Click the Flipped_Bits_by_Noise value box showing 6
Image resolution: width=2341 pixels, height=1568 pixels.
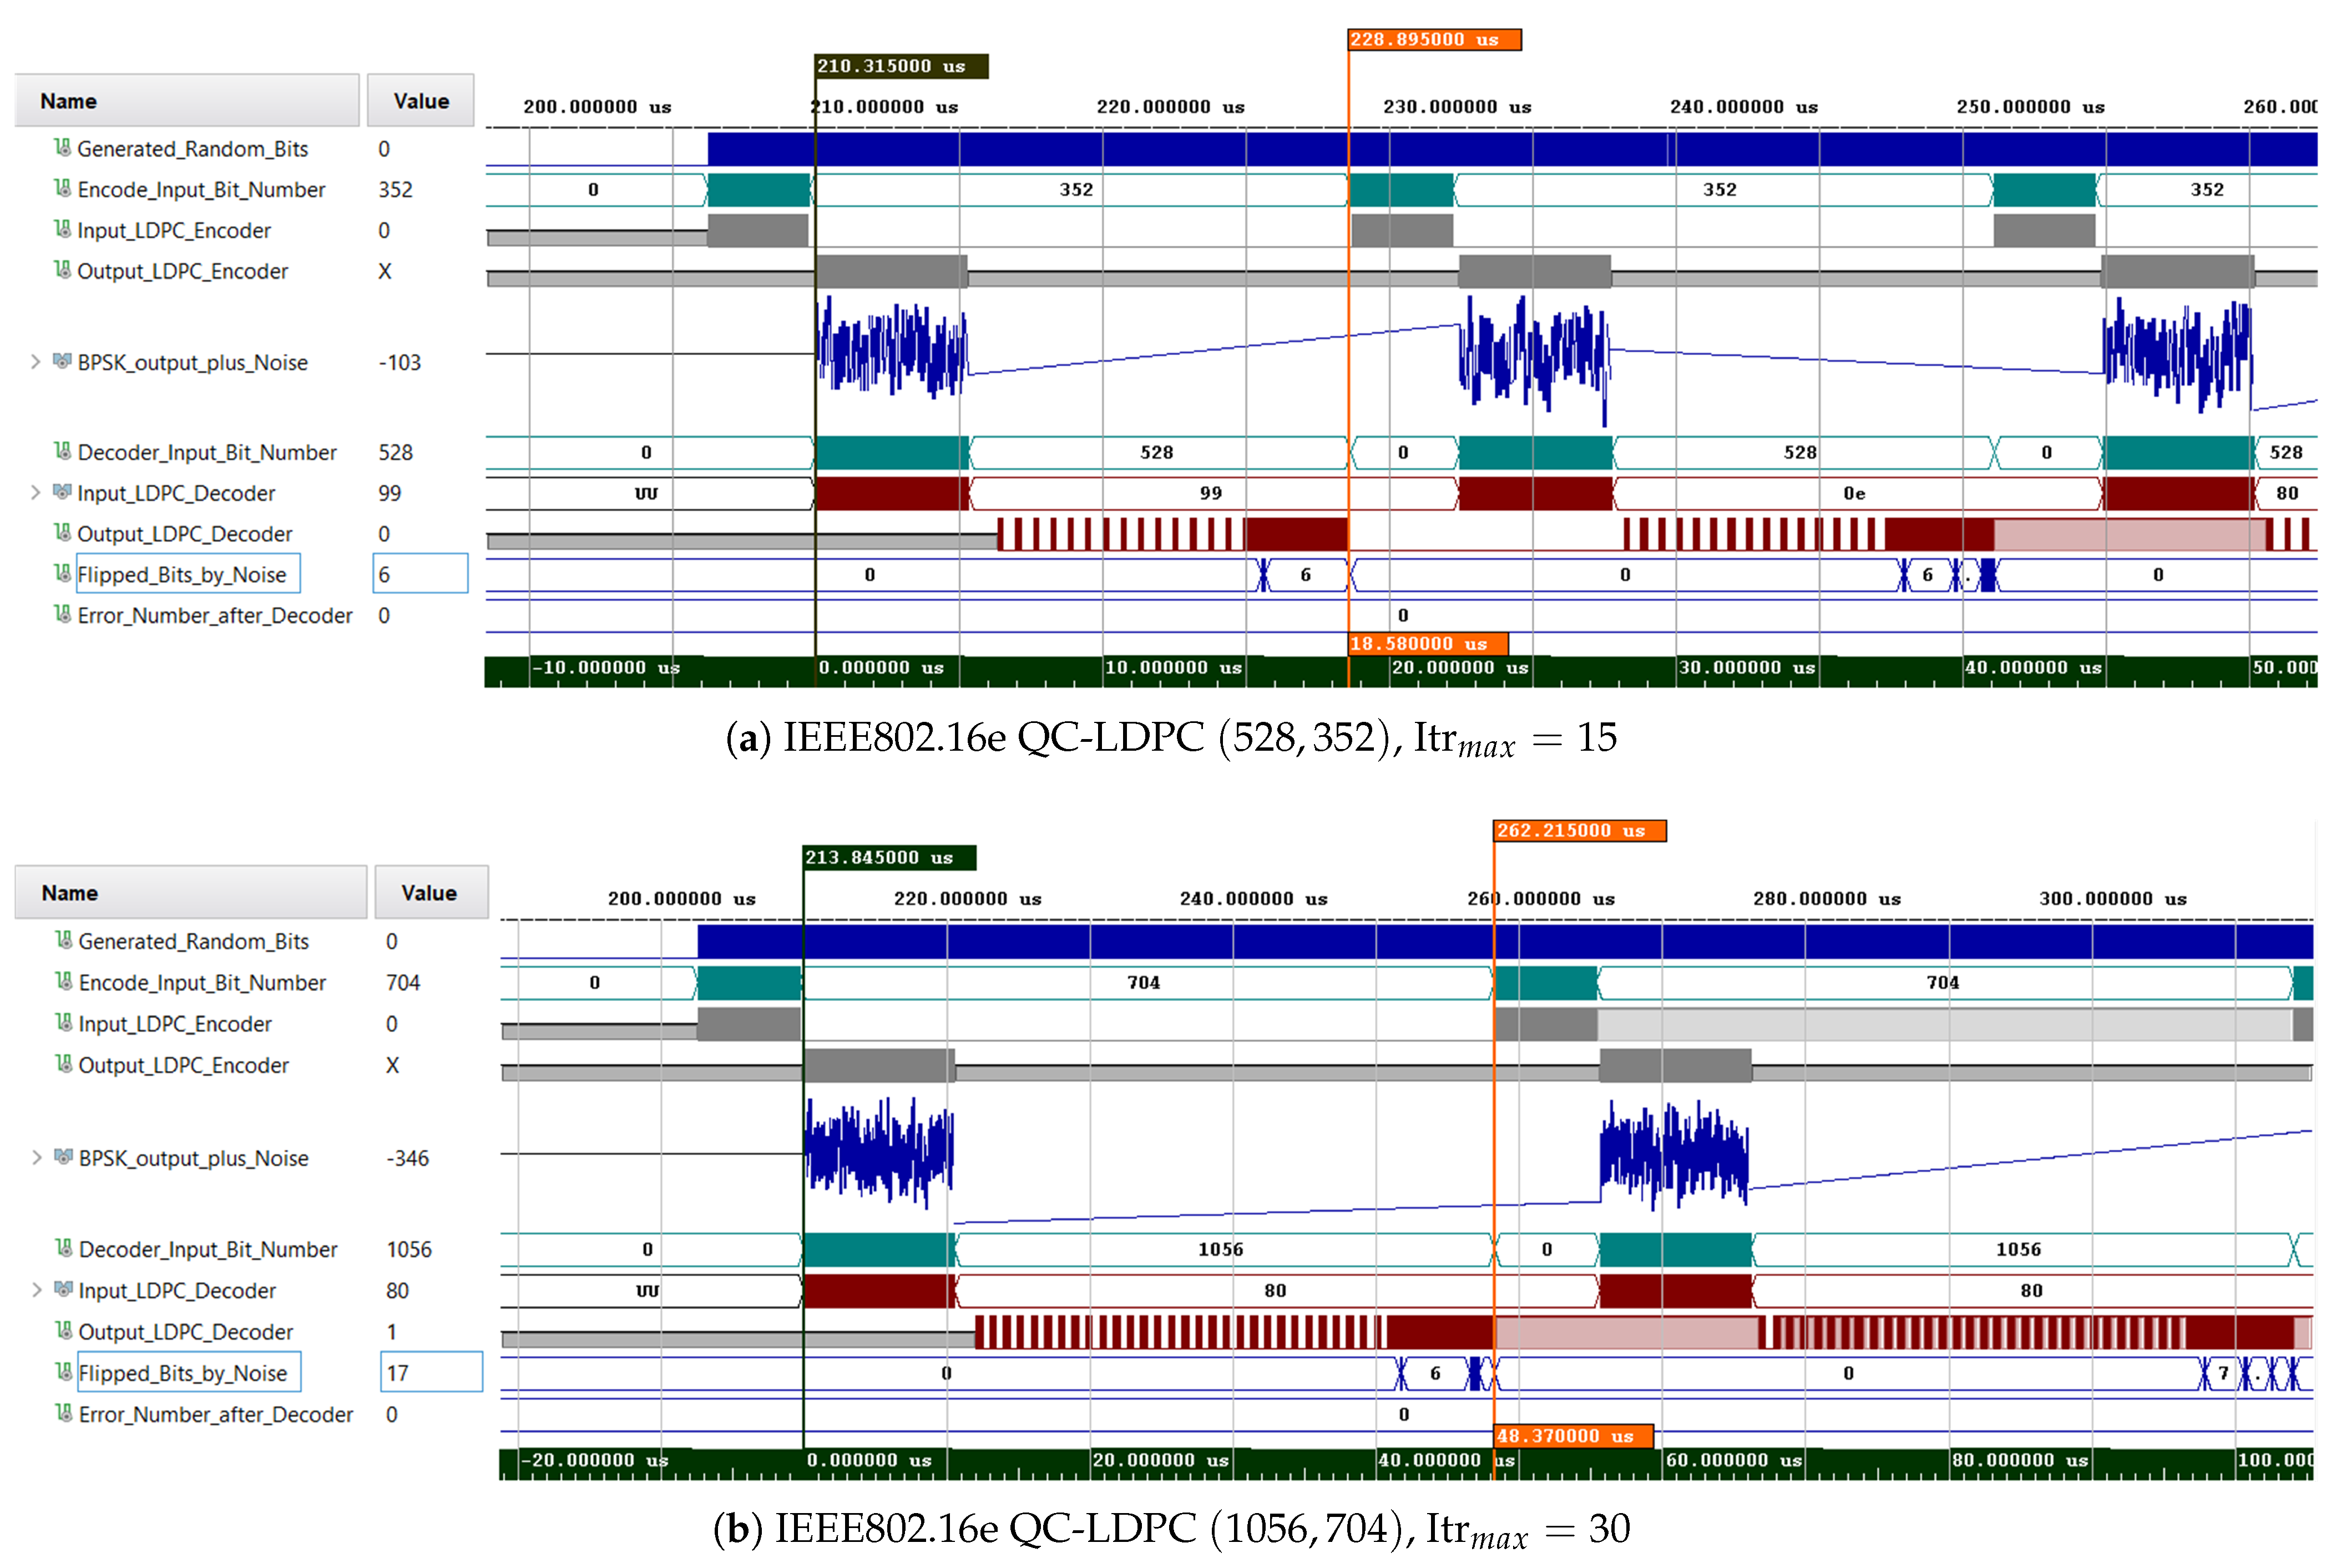420,574
